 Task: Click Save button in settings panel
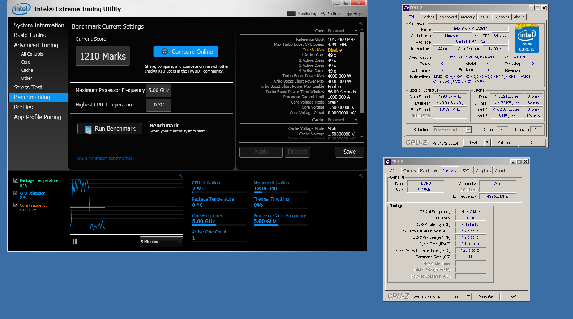[x=350, y=152]
